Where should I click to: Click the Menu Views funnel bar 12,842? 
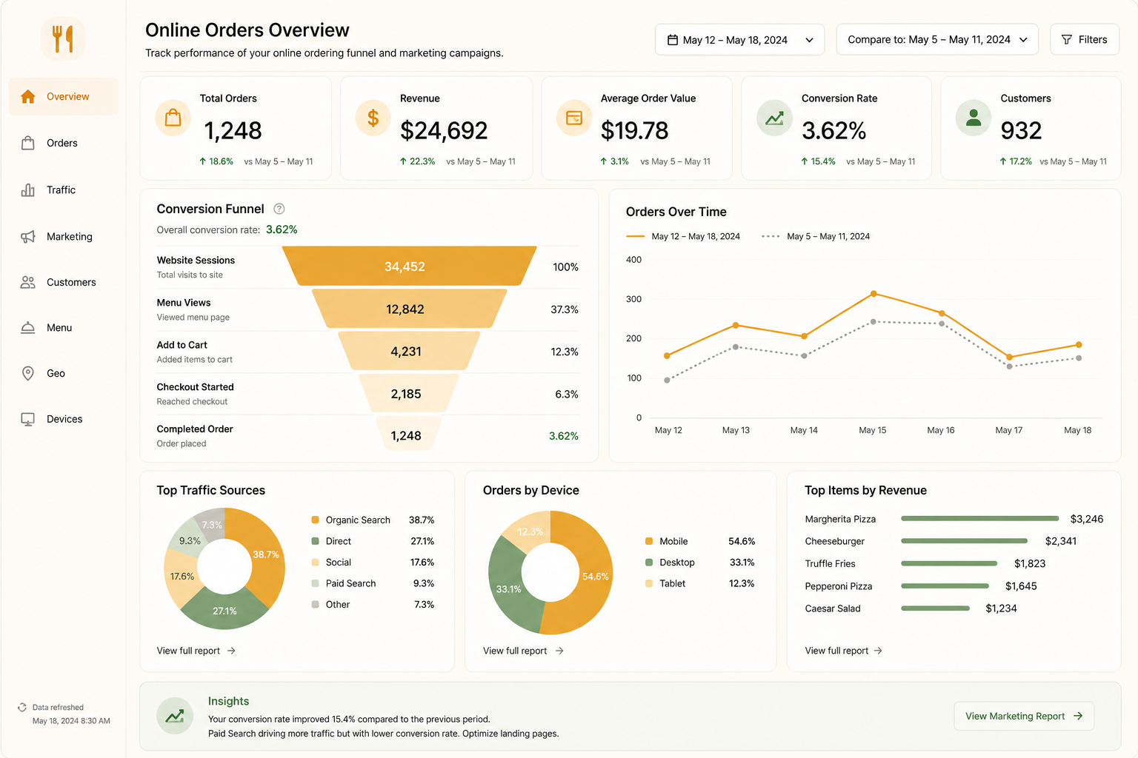(409, 309)
